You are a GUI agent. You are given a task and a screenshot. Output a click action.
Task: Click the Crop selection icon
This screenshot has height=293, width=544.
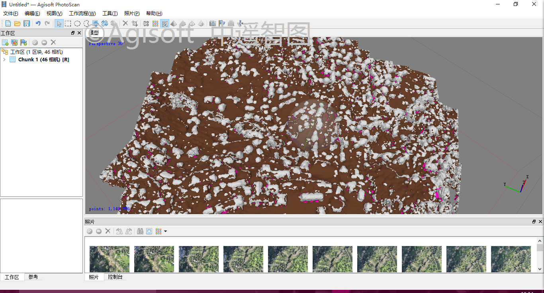click(135, 23)
